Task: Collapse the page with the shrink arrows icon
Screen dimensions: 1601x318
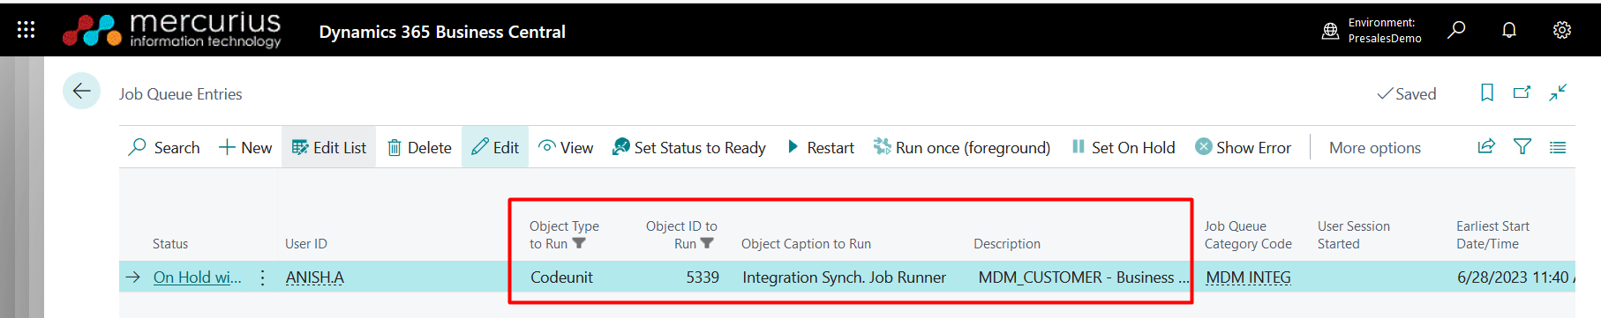Action: [1558, 92]
